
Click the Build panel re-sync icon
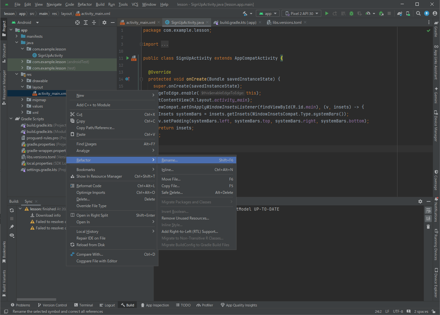12,210
